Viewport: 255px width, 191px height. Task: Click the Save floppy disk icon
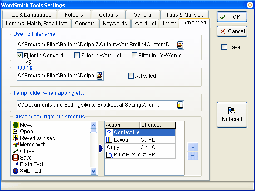(15, 157)
